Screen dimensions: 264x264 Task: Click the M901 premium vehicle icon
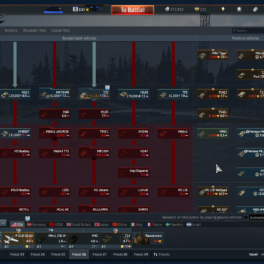click(x=202, y=134)
